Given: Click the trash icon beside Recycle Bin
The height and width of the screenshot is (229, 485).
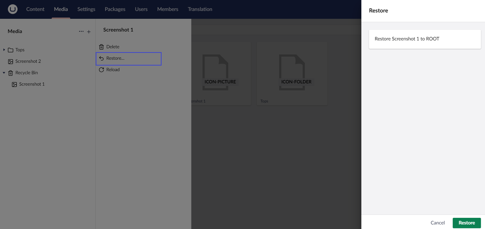Looking at the screenshot, I should coord(10,73).
